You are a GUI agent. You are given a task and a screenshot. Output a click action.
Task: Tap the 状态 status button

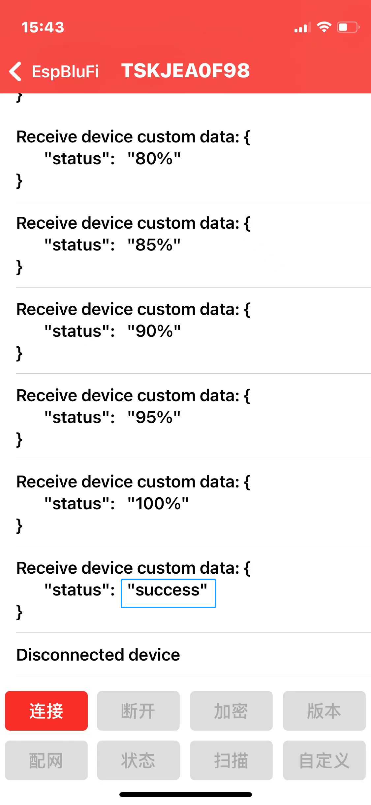point(138,760)
